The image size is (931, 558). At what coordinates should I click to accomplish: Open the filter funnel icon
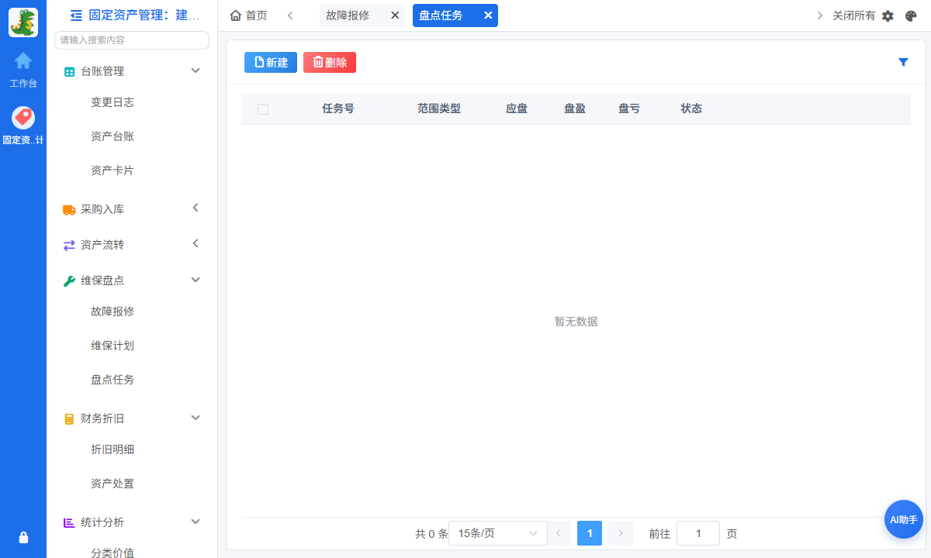(x=903, y=62)
